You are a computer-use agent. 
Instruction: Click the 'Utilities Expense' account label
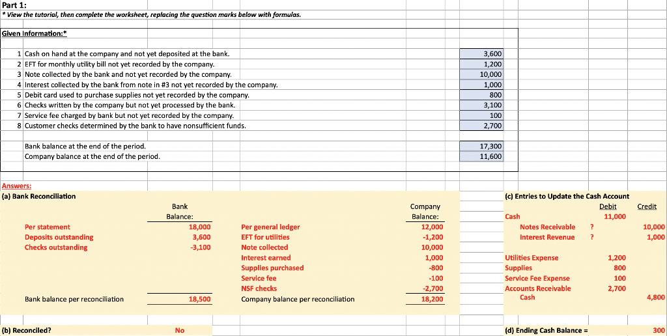[532, 258]
